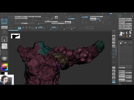
Task: Click the webcam video thumbnail
Action: (x=7, y=80)
